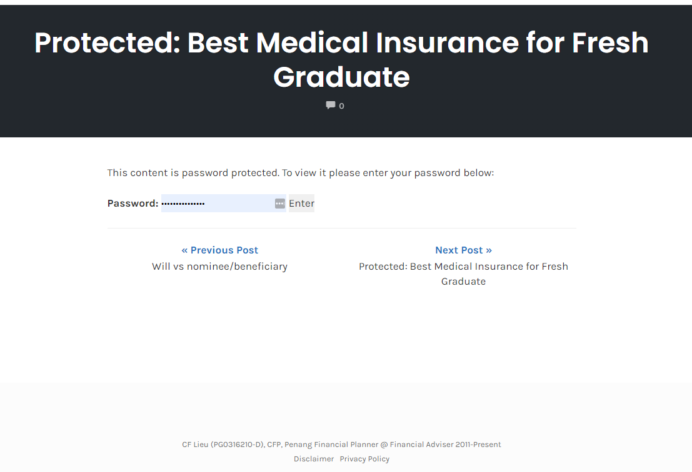Click the » chevron after Next Post
The image size is (692, 472).
click(x=488, y=250)
